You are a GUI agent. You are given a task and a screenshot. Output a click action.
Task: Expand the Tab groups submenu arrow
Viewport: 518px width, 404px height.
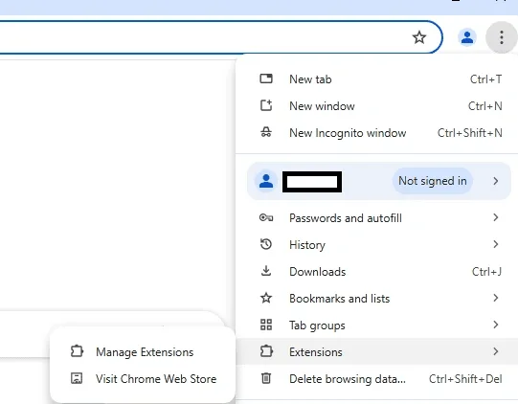coord(496,325)
